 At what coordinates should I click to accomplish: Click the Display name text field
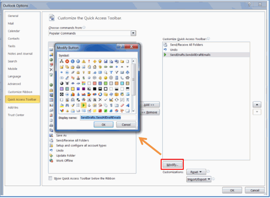pos(108,118)
